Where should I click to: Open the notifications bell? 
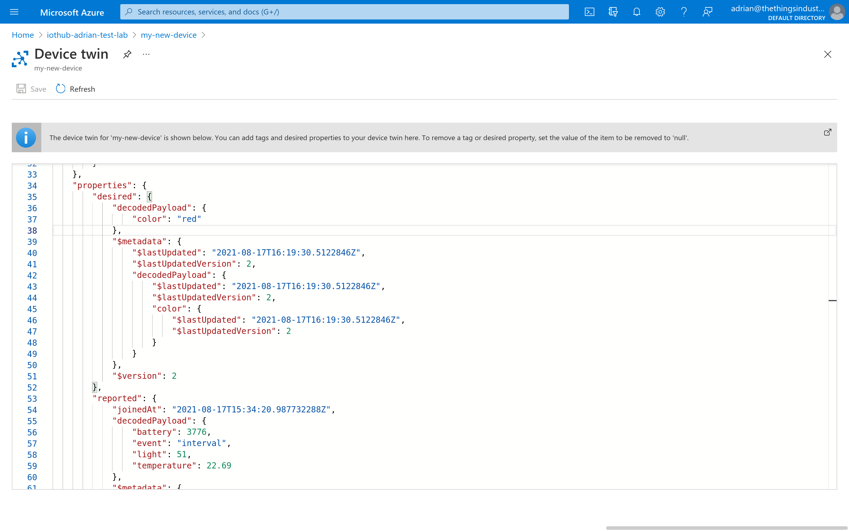click(636, 12)
